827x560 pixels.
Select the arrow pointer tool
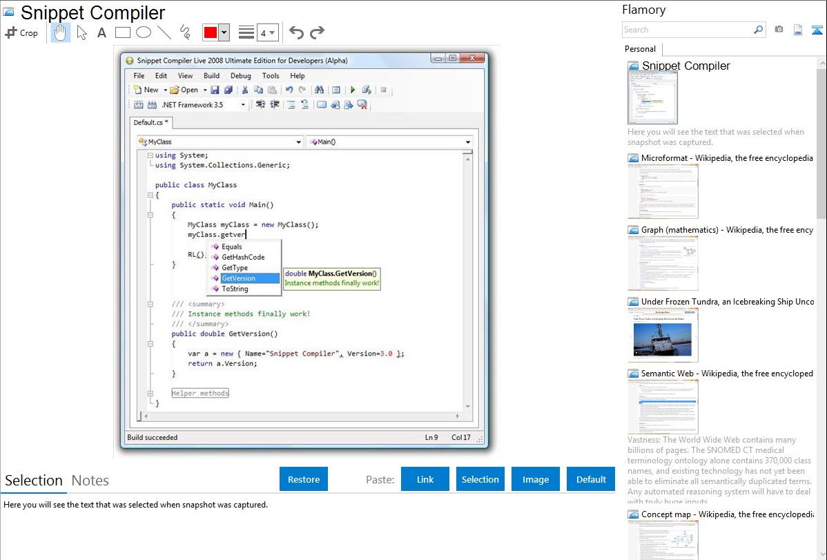[x=82, y=32]
